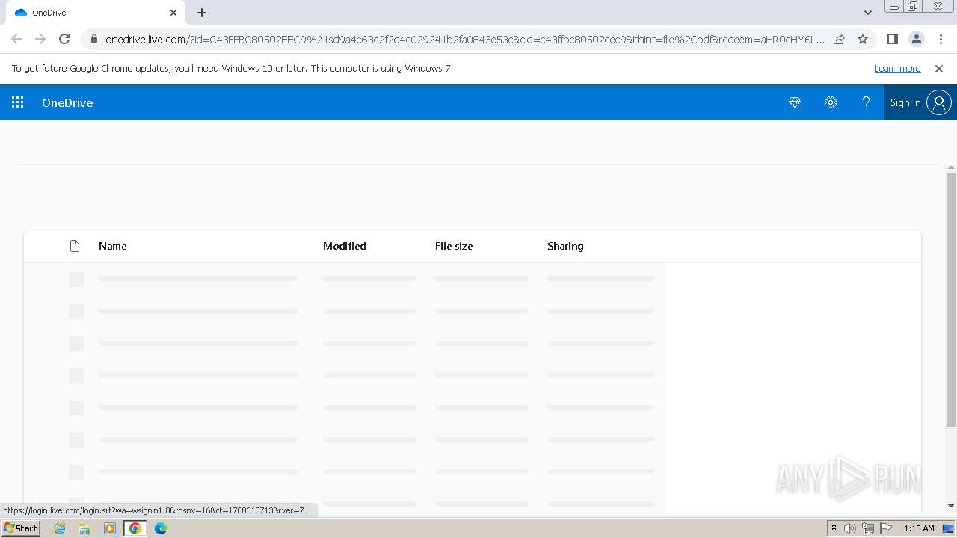957x538 pixels.
Task: Go back in browser history
Action: tap(16, 39)
